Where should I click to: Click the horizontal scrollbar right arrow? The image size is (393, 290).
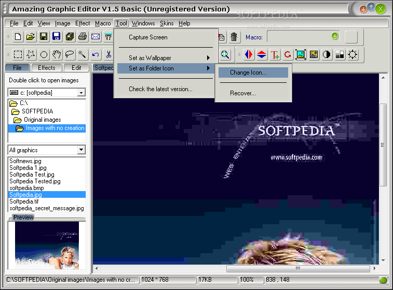(374, 268)
